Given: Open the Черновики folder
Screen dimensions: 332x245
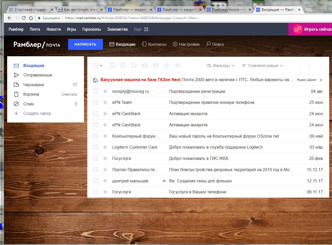Looking at the screenshot, I should coord(34,85).
